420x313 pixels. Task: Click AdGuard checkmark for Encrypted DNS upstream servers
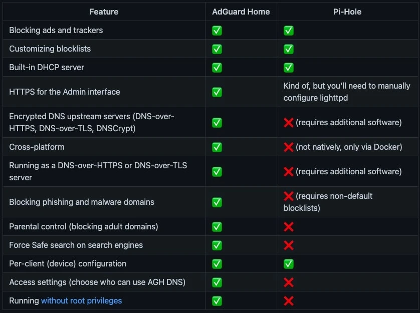click(217, 123)
